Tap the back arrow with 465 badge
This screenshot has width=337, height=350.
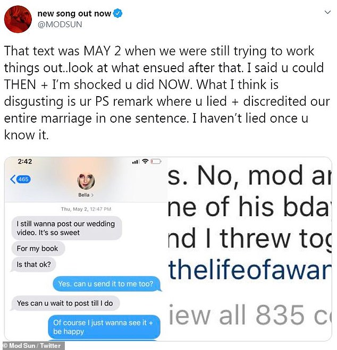coord(20,179)
